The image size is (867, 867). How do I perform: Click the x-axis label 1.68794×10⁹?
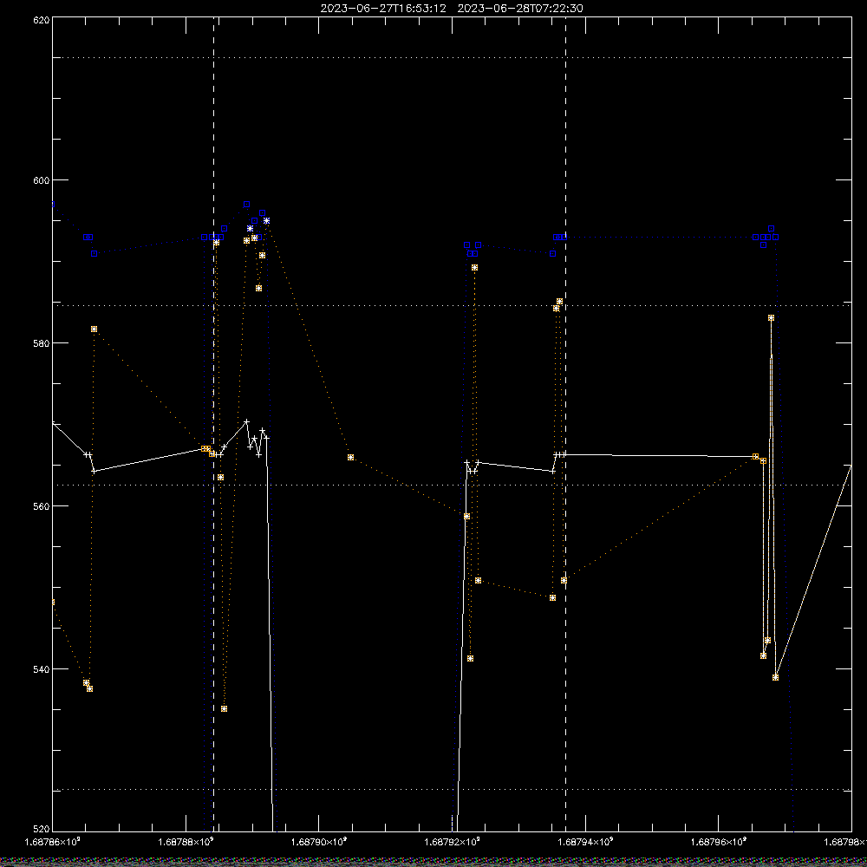(585, 842)
